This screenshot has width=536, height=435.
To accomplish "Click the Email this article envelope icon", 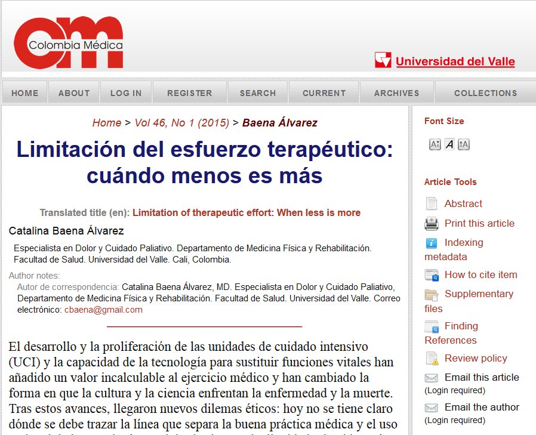I will tap(432, 378).
